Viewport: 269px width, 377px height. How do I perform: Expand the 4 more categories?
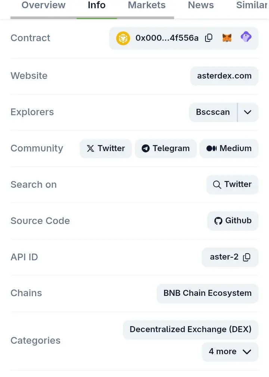230,352
